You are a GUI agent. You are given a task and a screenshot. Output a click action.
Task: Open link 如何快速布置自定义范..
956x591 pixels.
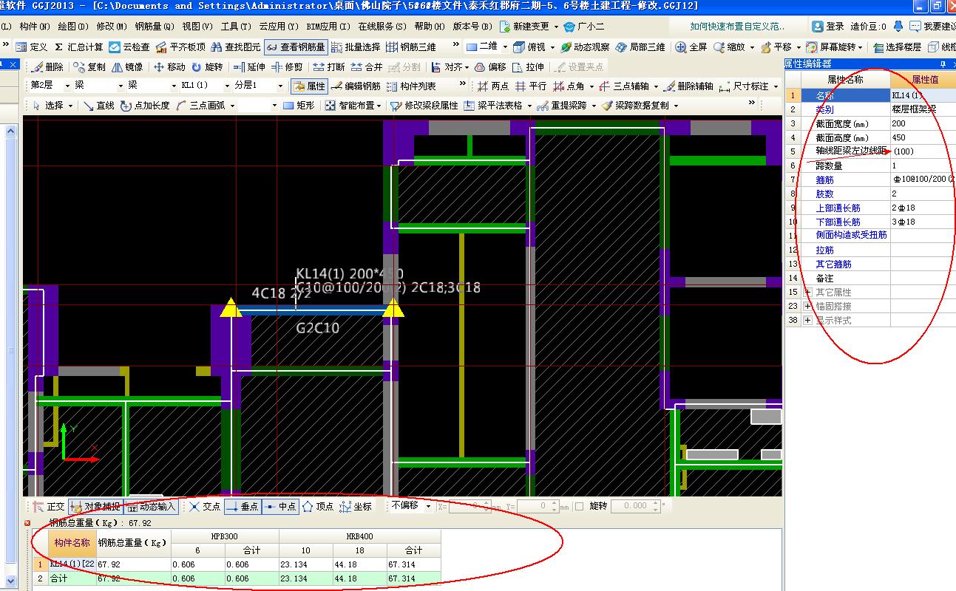tap(737, 27)
